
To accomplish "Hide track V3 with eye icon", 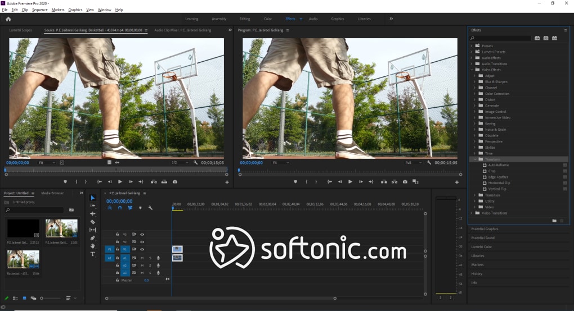I will [142, 234].
